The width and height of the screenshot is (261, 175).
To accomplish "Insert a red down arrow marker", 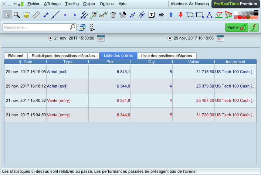I will click(x=181, y=15).
